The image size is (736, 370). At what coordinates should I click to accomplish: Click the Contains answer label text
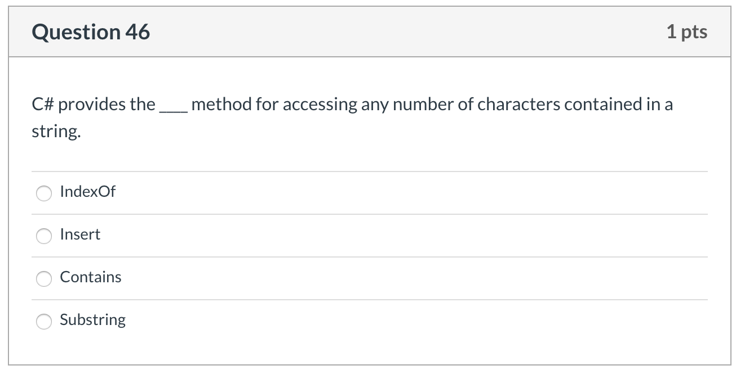coord(90,277)
